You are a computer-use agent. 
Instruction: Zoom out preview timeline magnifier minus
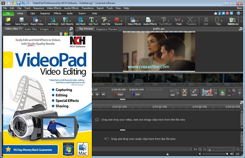pyautogui.click(x=229, y=90)
